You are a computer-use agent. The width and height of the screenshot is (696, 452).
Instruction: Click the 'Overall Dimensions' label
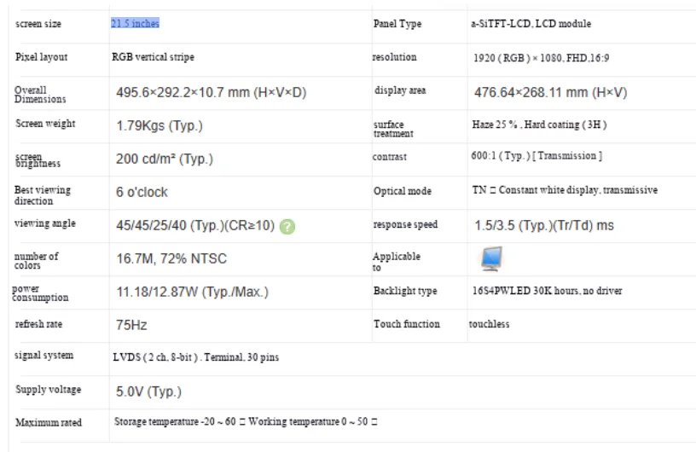pyautogui.click(x=40, y=95)
